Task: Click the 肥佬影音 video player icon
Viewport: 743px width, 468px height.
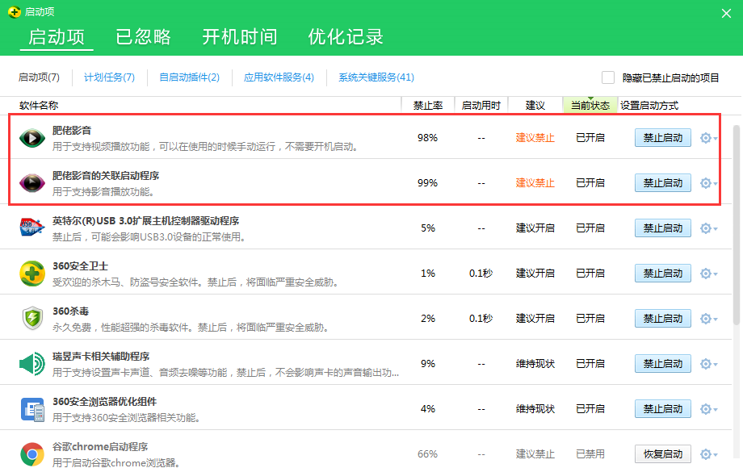Action: pos(31,137)
